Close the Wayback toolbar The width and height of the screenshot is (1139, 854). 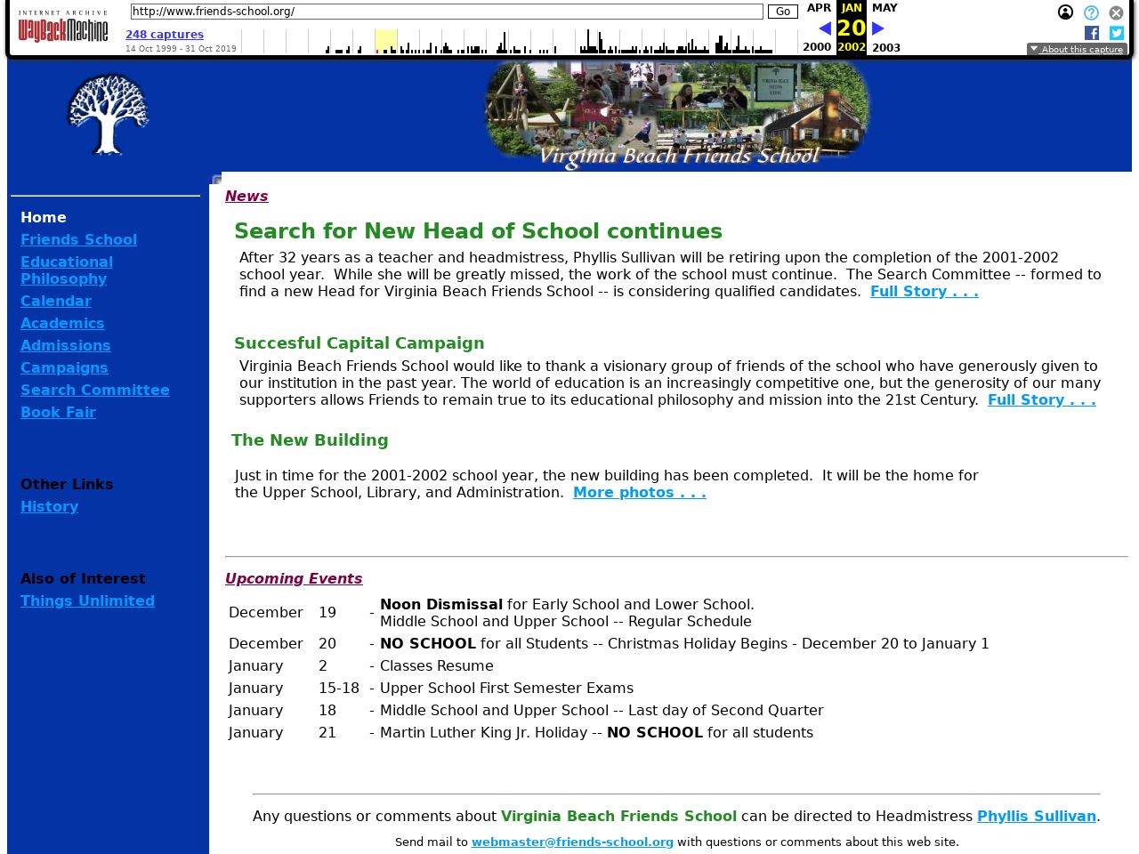click(1116, 12)
